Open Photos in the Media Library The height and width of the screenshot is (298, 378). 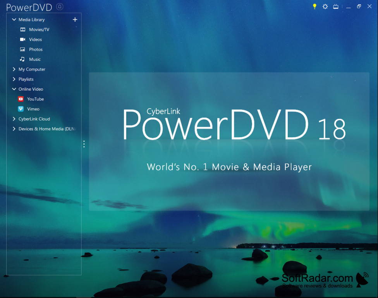(36, 49)
